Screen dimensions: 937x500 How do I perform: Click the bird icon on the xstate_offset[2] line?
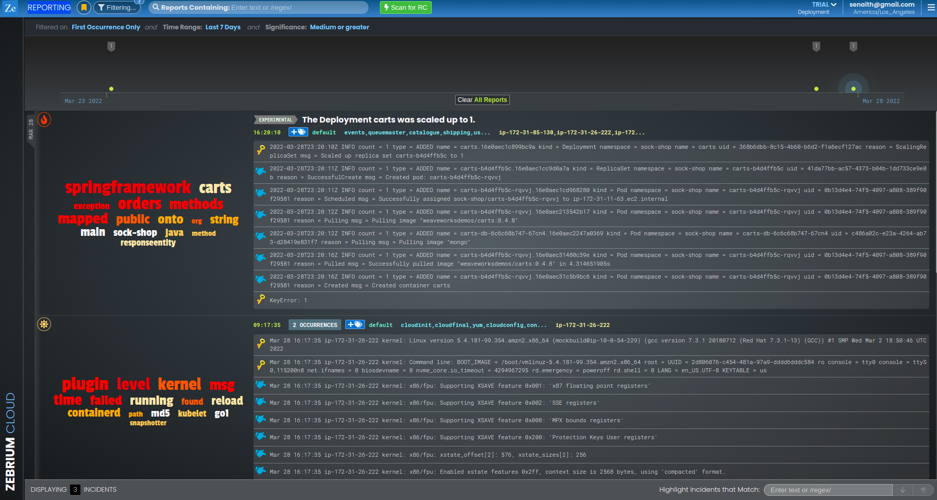tap(261, 454)
